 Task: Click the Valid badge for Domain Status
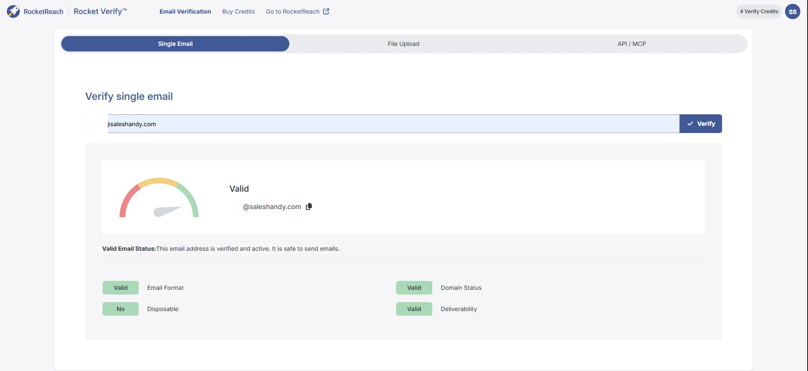coord(414,288)
